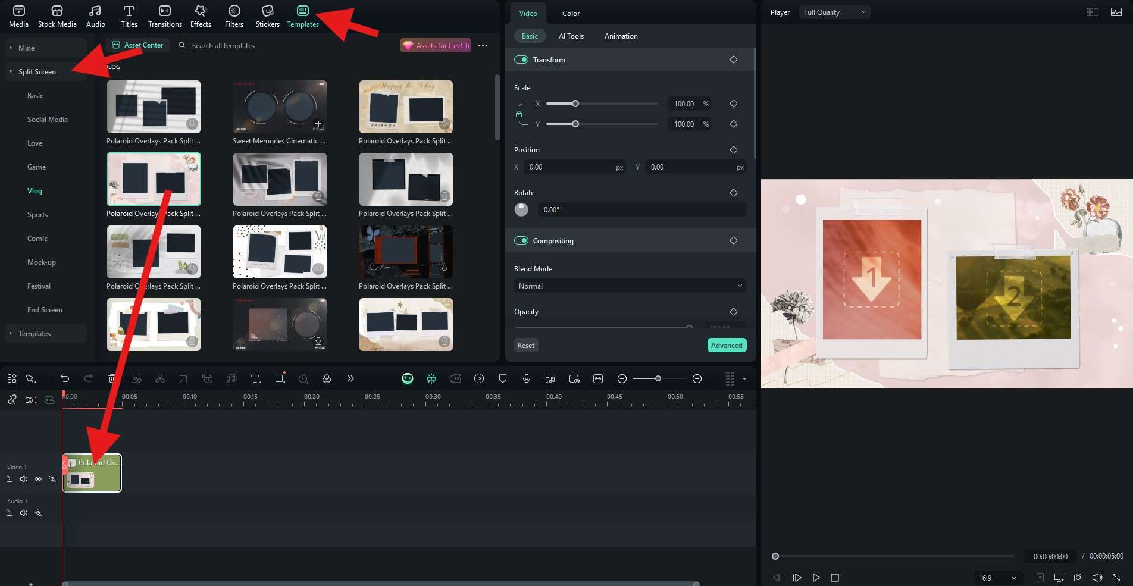Adjust the timeline zoom slider

[659, 378]
